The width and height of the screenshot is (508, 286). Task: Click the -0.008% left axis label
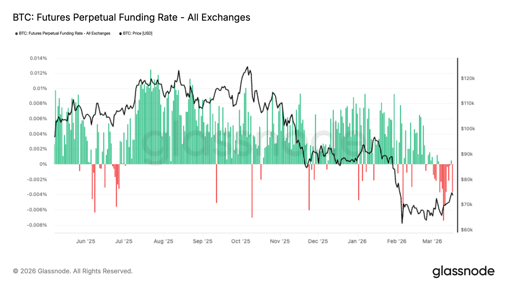point(37,225)
